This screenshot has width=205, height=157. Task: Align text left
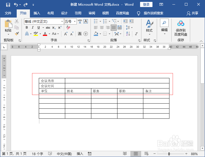tap(96, 28)
